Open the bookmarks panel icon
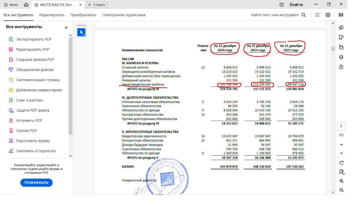The width and height of the screenshot is (359, 206). (x=341, y=37)
